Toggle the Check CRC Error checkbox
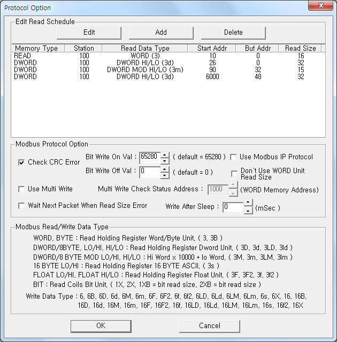 [21, 162]
